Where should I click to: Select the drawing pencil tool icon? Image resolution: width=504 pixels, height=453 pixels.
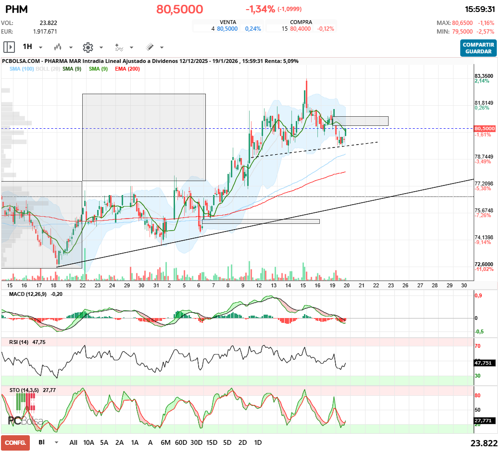pyautogui.click(x=150, y=47)
